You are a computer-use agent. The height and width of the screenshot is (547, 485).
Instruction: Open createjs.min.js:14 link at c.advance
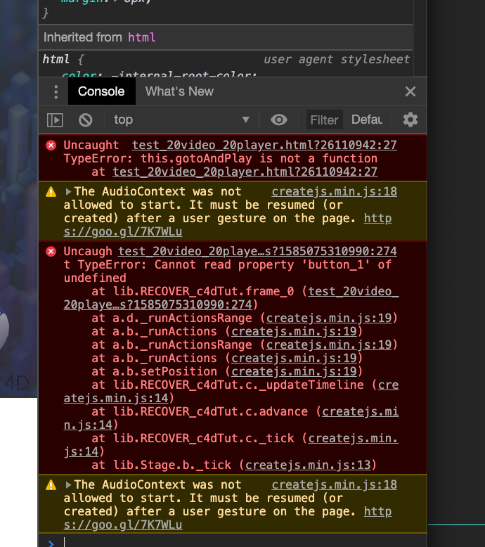click(x=231, y=418)
